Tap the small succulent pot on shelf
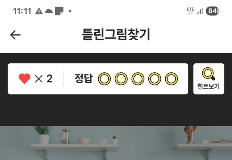Viewport: 232px width, 160px height. point(114,140)
